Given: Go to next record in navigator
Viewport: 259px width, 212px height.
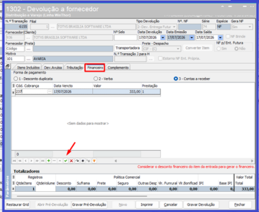Looking at the screenshot, I should [31, 161].
